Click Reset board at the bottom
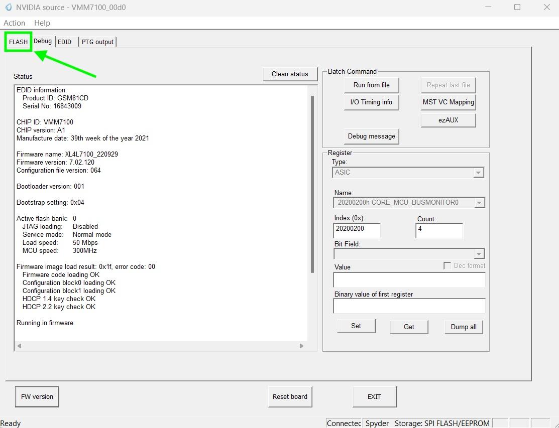The image size is (559, 428). coord(290,396)
